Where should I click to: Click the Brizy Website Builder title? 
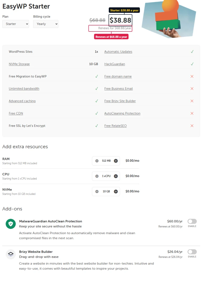click(36, 252)
